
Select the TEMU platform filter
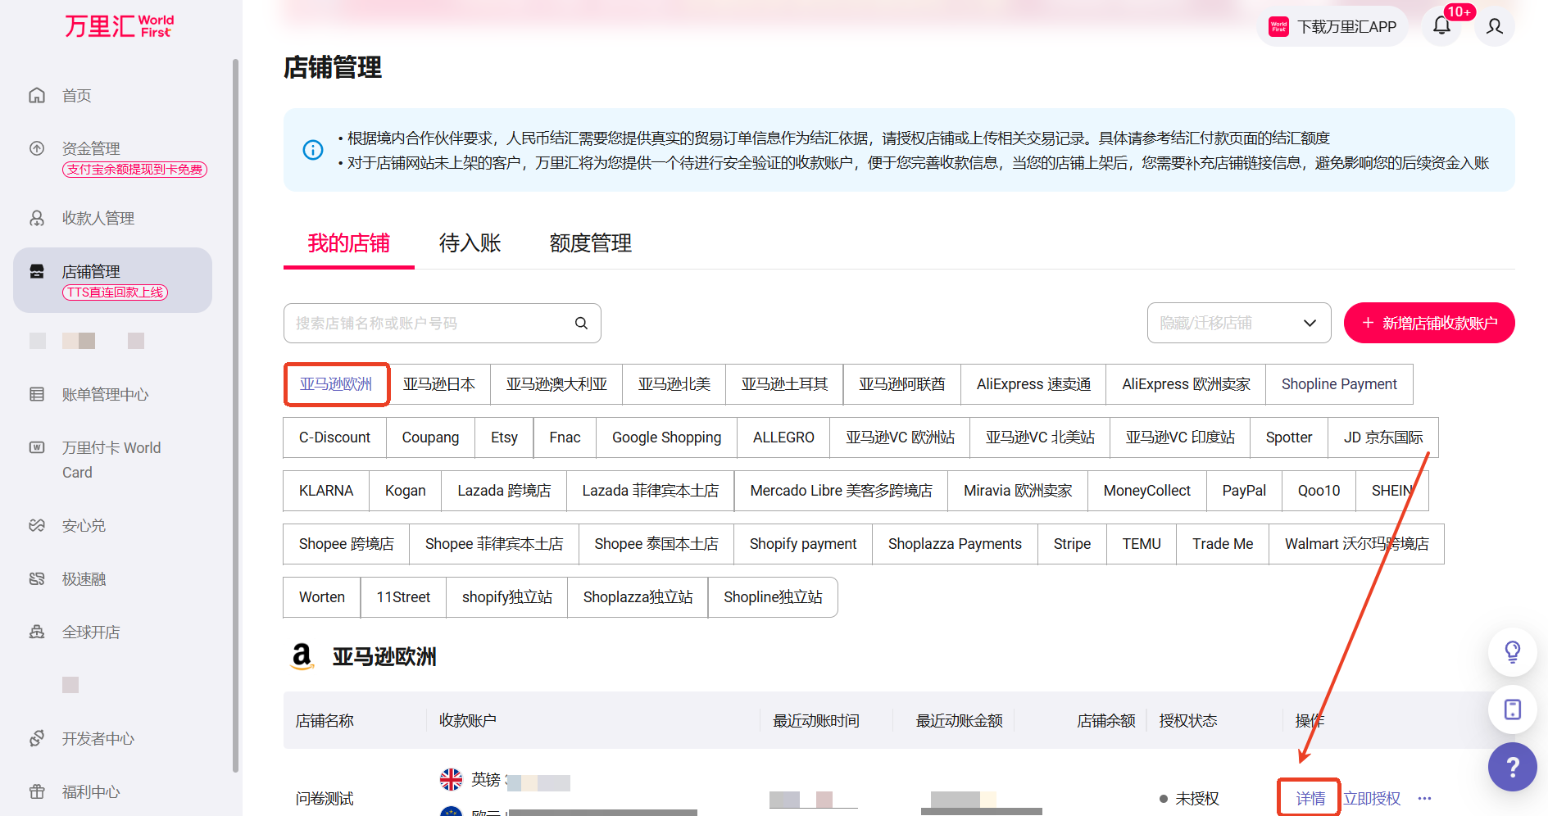click(1141, 544)
